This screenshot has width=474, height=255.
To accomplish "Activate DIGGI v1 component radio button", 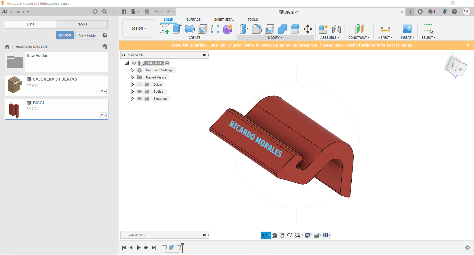I will pos(167,63).
